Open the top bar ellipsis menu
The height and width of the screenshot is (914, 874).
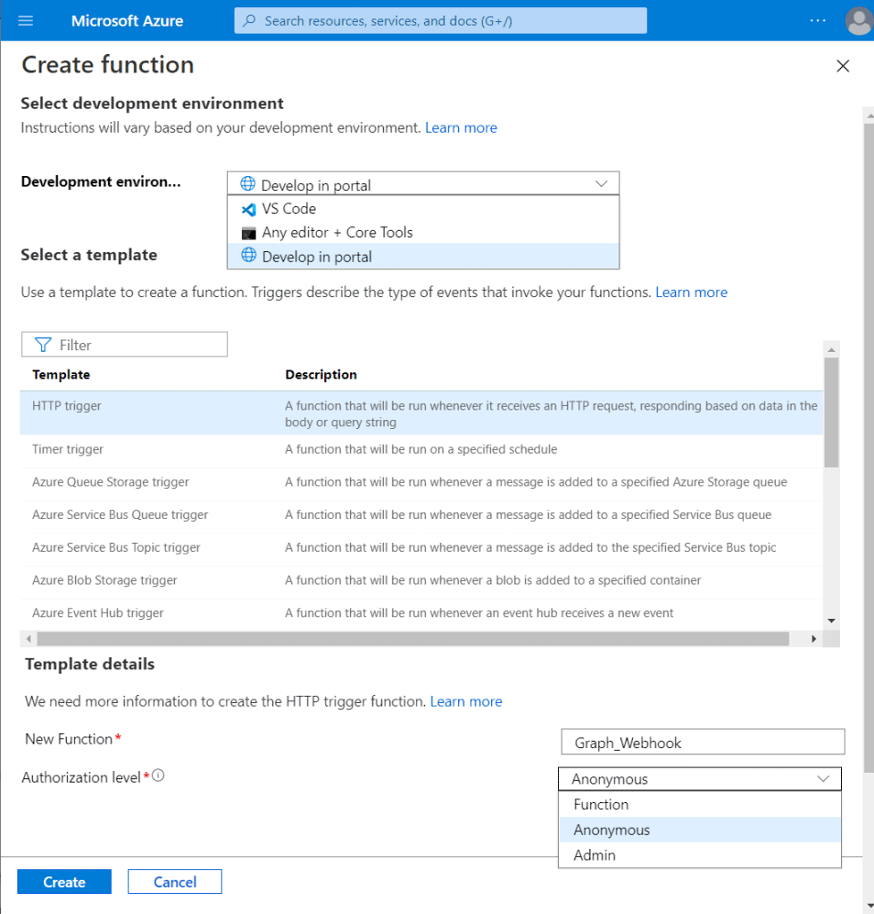pyautogui.click(x=817, y=20)
